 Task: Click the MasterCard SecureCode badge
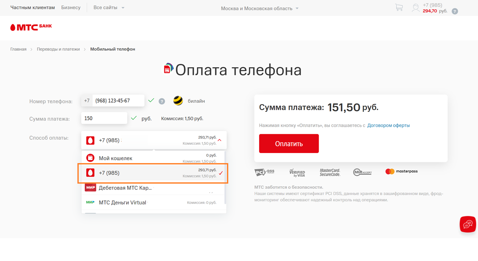[330, 172]
